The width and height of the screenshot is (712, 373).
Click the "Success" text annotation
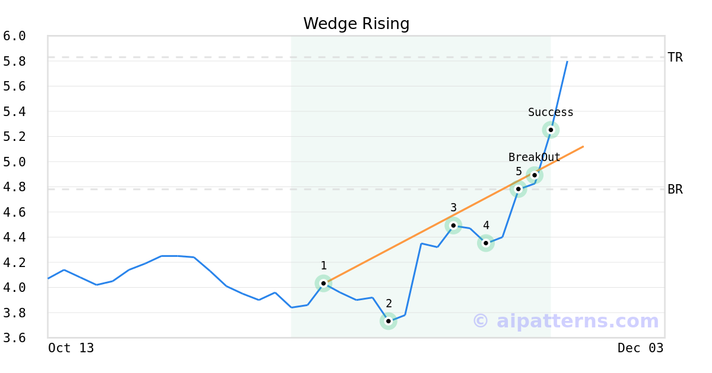[x=551, y=112]
